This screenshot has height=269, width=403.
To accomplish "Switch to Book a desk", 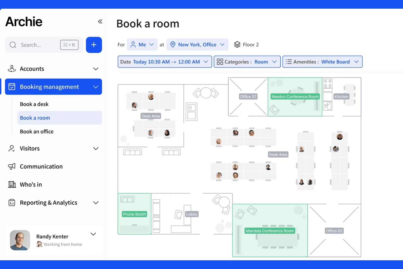I will pos(34,104).
